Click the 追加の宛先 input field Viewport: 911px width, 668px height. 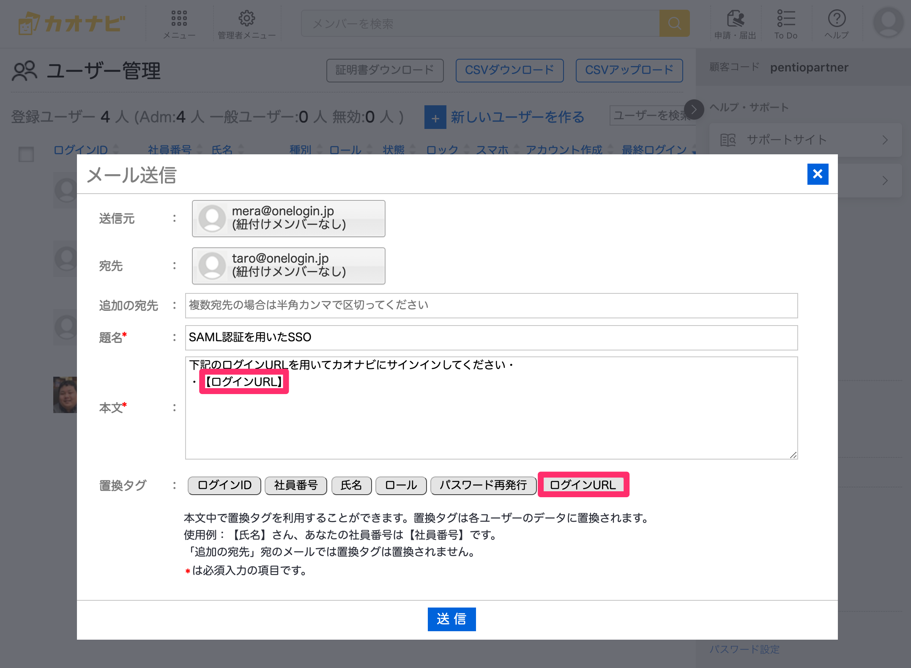[491, 306]
